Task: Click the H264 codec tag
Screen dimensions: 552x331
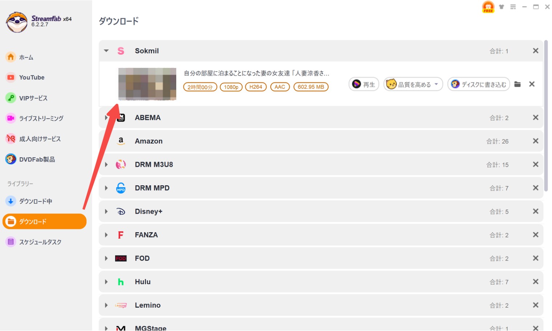Action: [x=256, y=87]
